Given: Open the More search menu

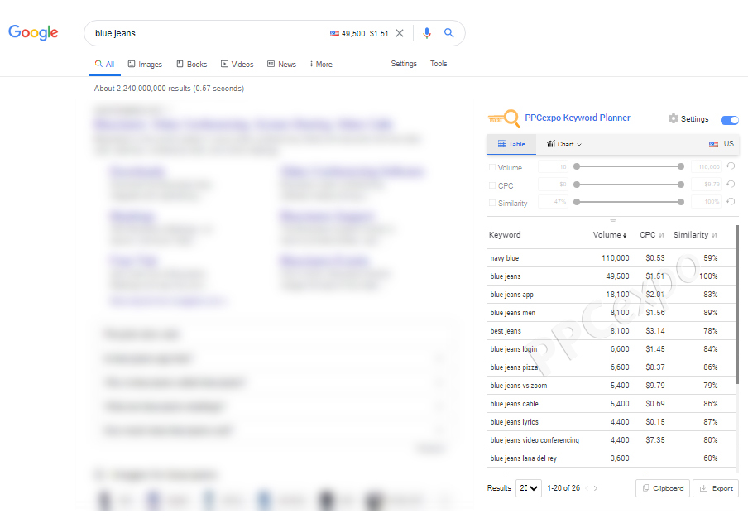Looking at the screenshot, I should 321,64.
